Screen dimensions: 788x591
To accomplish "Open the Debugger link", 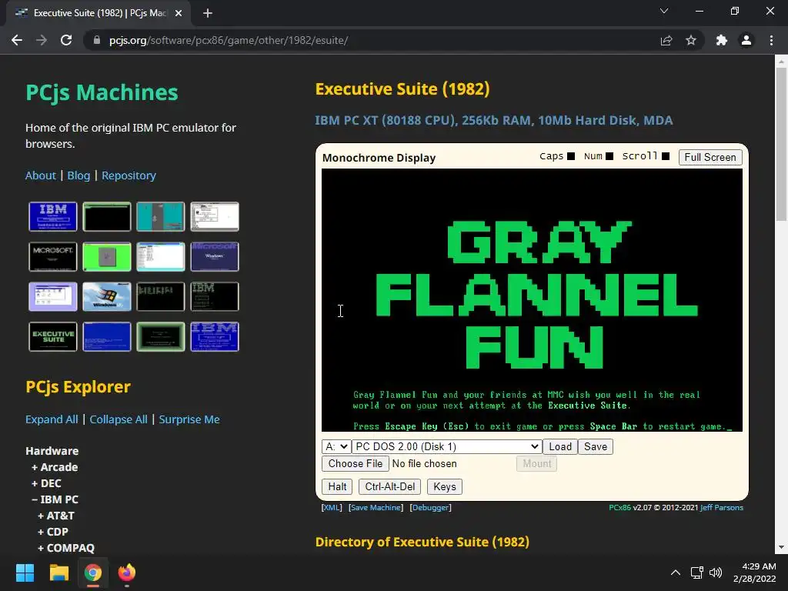I will pos(431,508).
